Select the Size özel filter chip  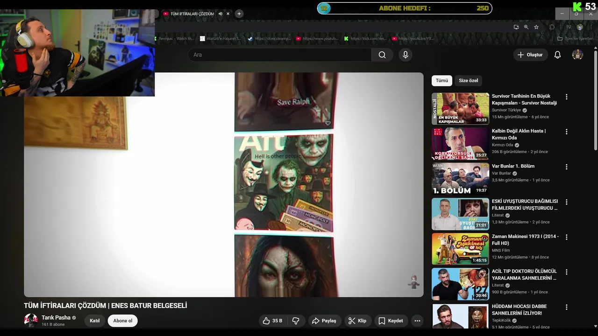(468, 81)
